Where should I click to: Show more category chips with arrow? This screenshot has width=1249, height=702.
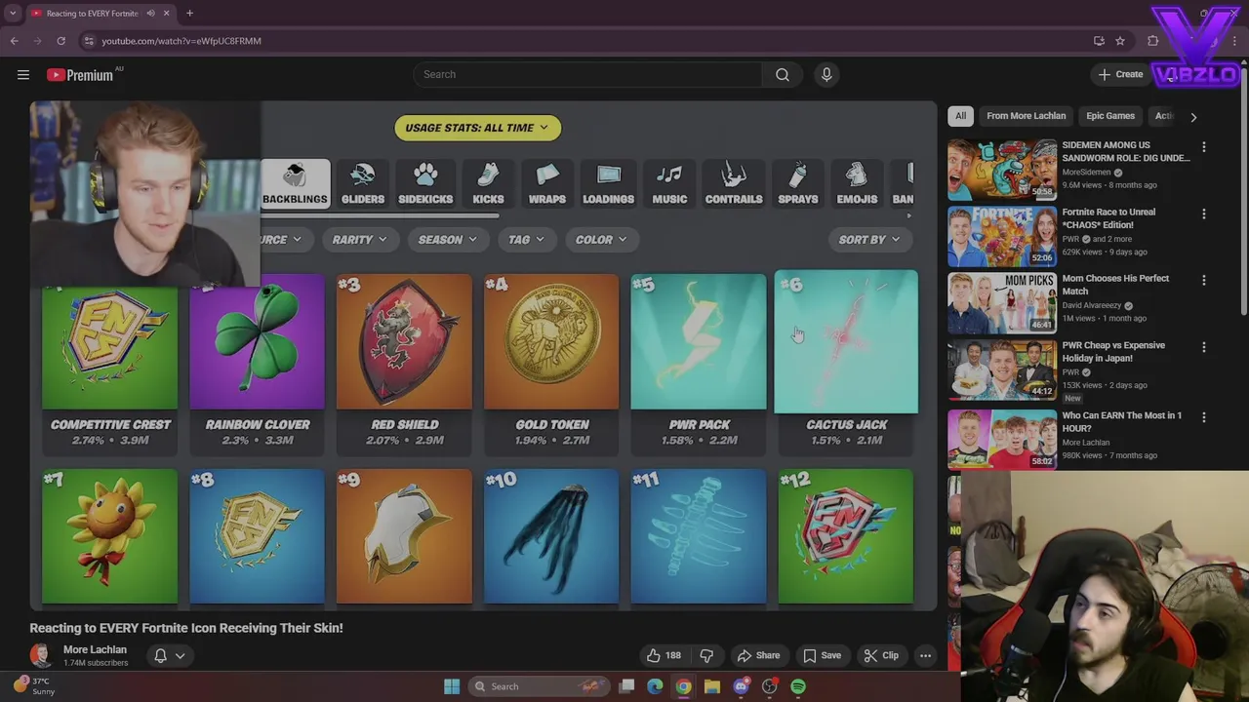[x=1193, y=116]
